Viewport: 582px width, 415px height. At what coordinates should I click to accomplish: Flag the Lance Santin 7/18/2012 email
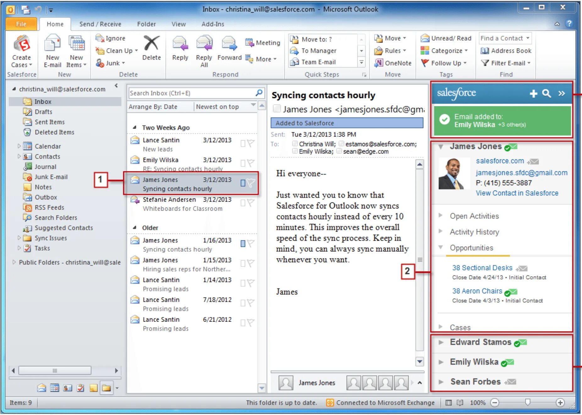click(250, 303)
